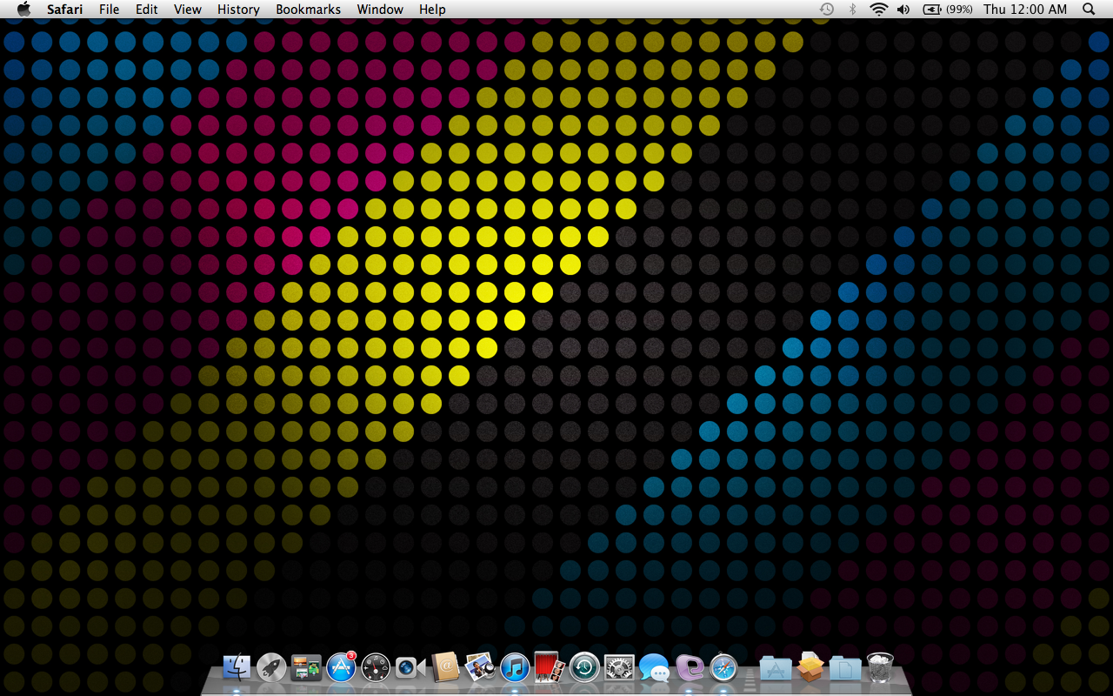Launch Photo Booth from the Dock

pyautogui.click(x=550, y=667)
